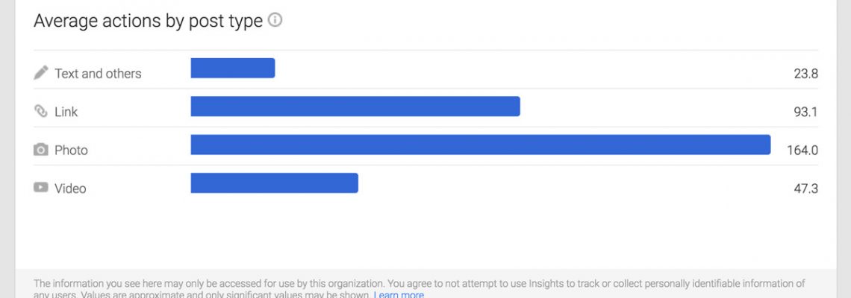Click the video play icon
The width and height of the screenshot is (851, 298).
[x=41, y=188]
